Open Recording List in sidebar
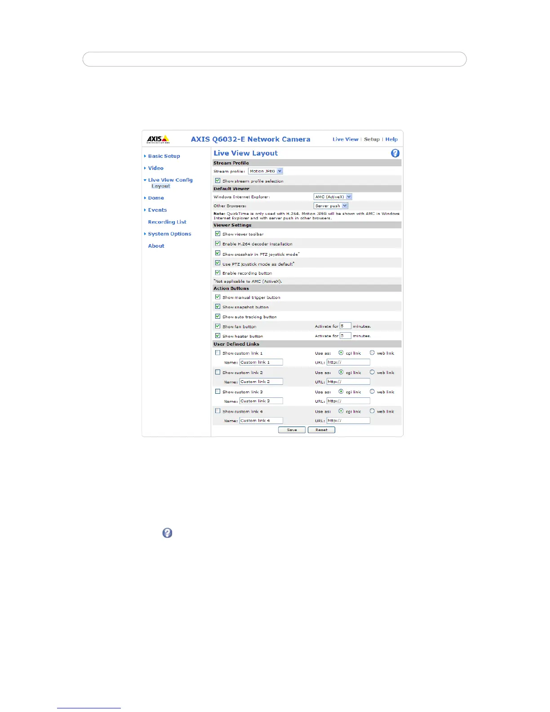The height and width of the screenshot is (712, 550). tap(167, 222)
